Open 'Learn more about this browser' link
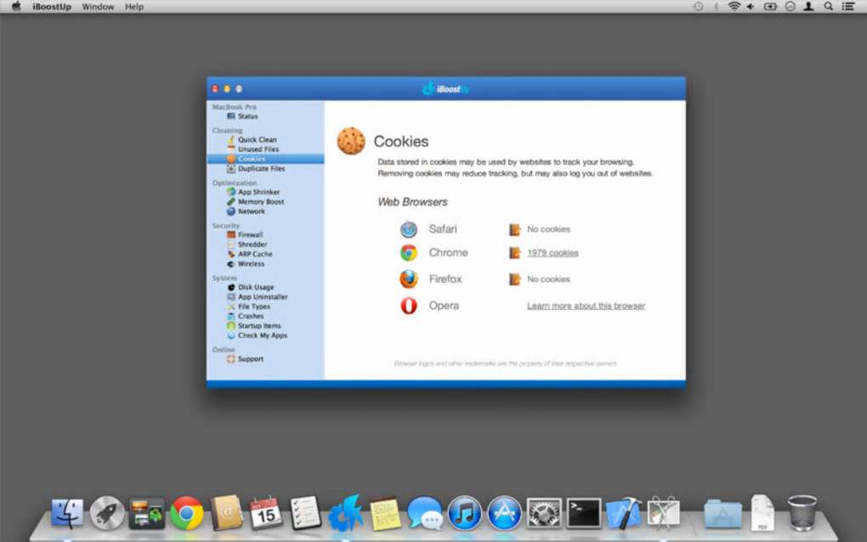The image size is (867, 542). click(586, 306)
